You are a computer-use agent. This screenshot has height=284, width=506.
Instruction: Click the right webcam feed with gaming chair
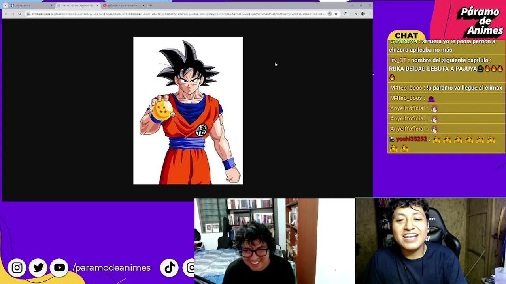coord(430,241)
